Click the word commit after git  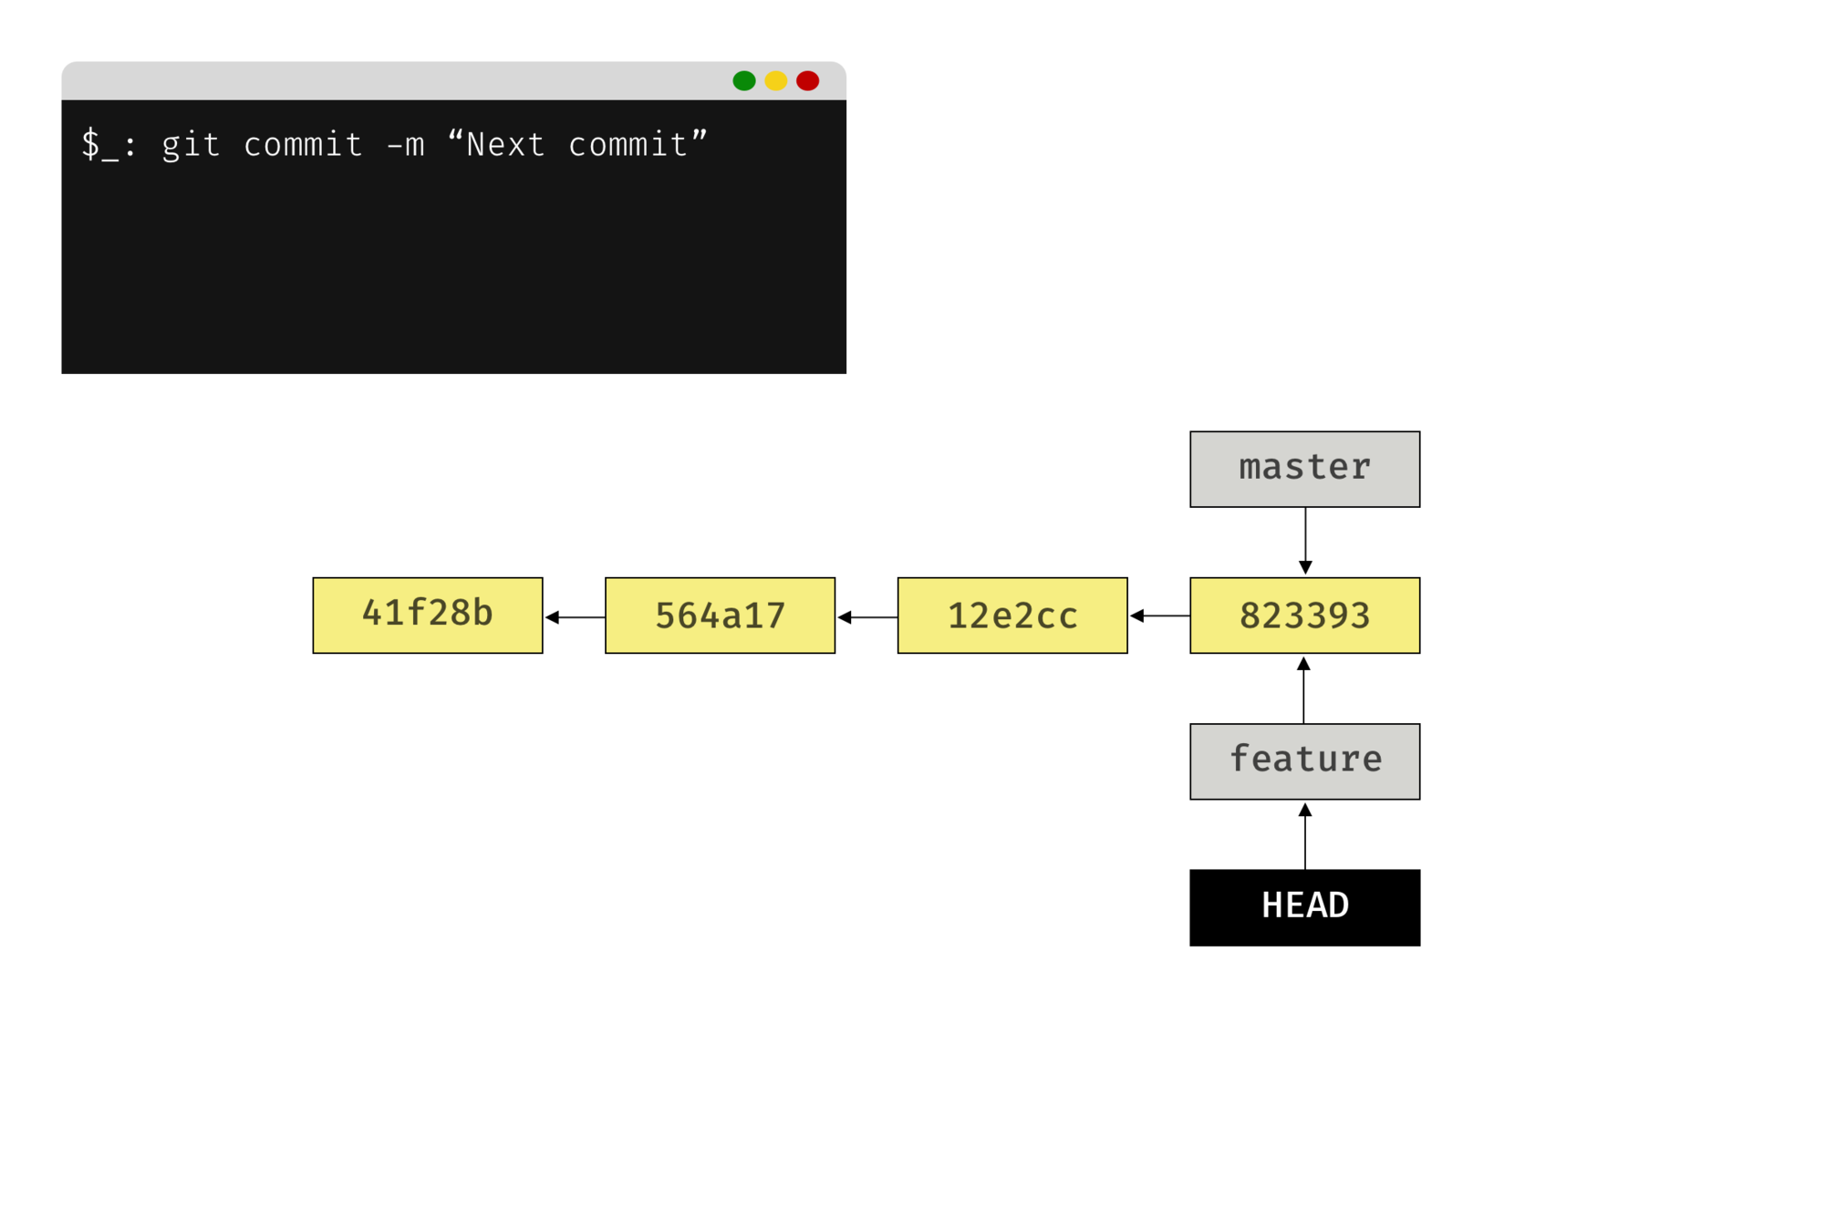pos(303,145)
